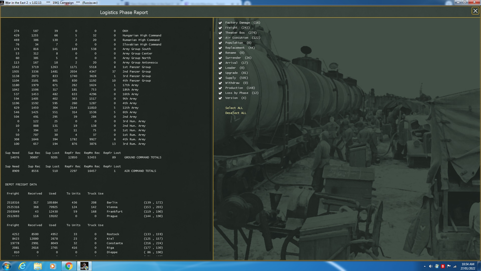
Task: Click the Select ALL link
Action: click(x=234, y=108)
